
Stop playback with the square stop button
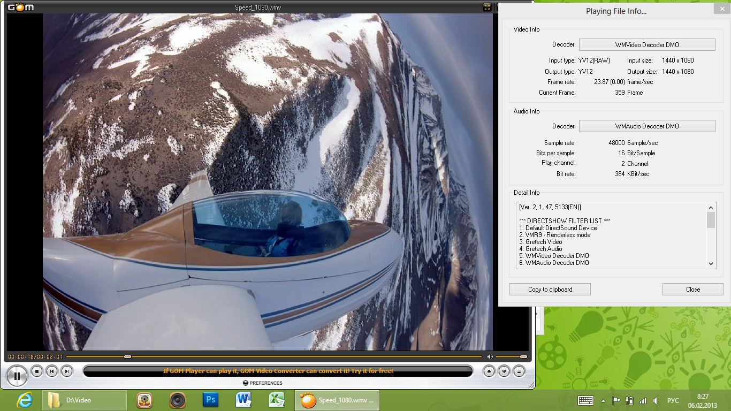(x=36, y=371)
